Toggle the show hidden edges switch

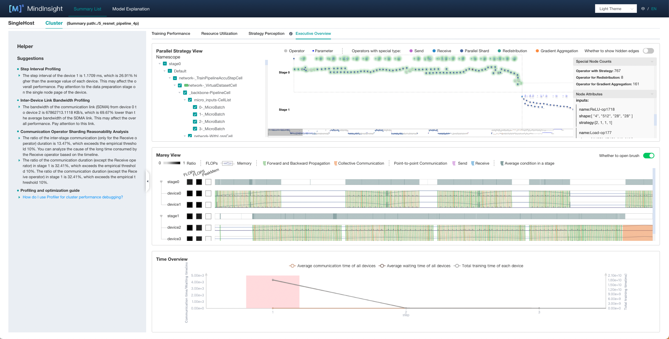click(x=648, y=51)
